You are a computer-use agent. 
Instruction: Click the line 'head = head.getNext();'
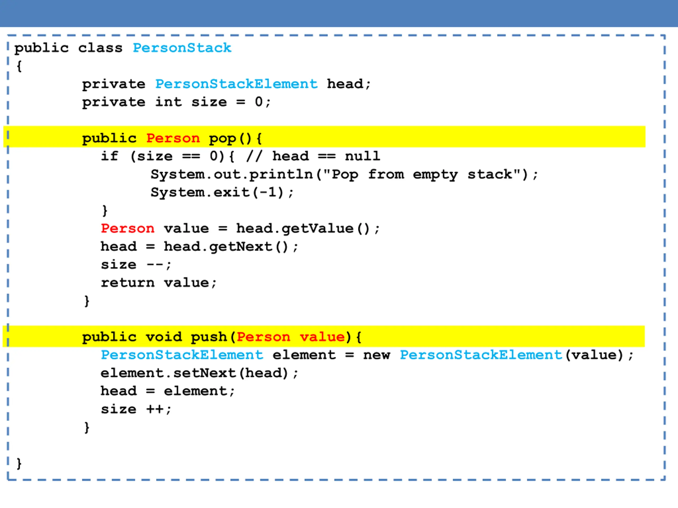tap(199, 247)
